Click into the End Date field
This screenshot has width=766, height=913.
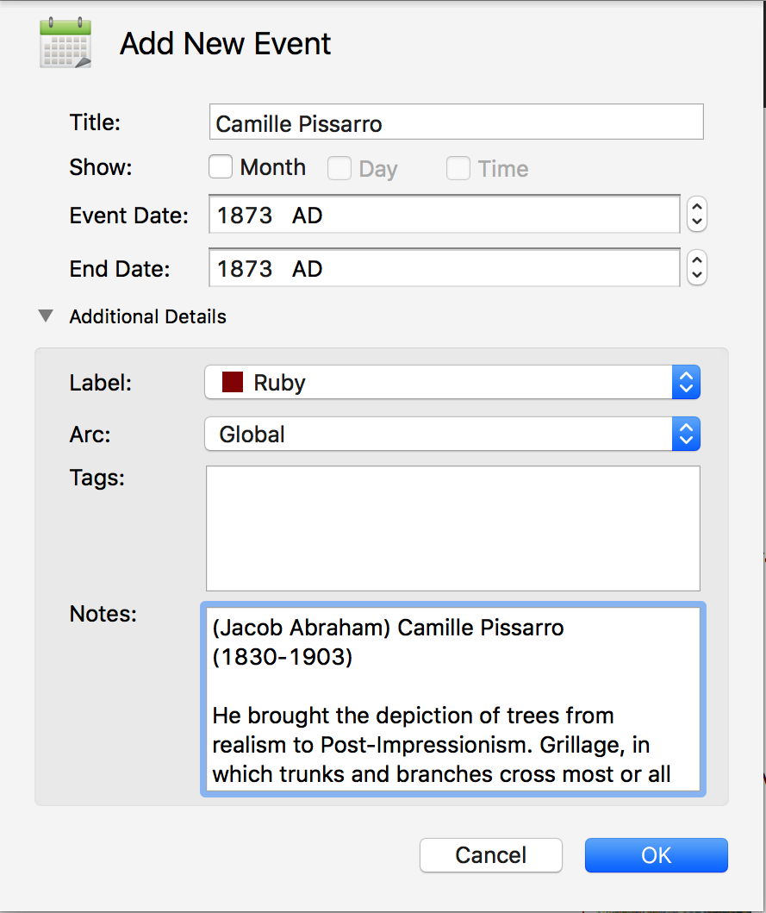444,269
